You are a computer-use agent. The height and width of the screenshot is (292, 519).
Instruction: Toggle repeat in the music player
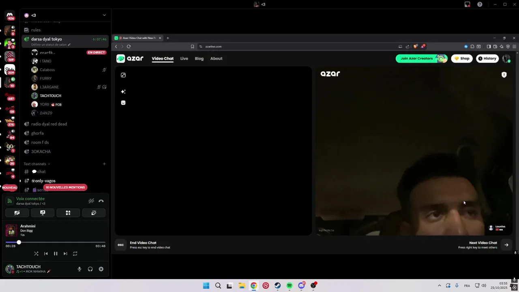coord(75,253)
